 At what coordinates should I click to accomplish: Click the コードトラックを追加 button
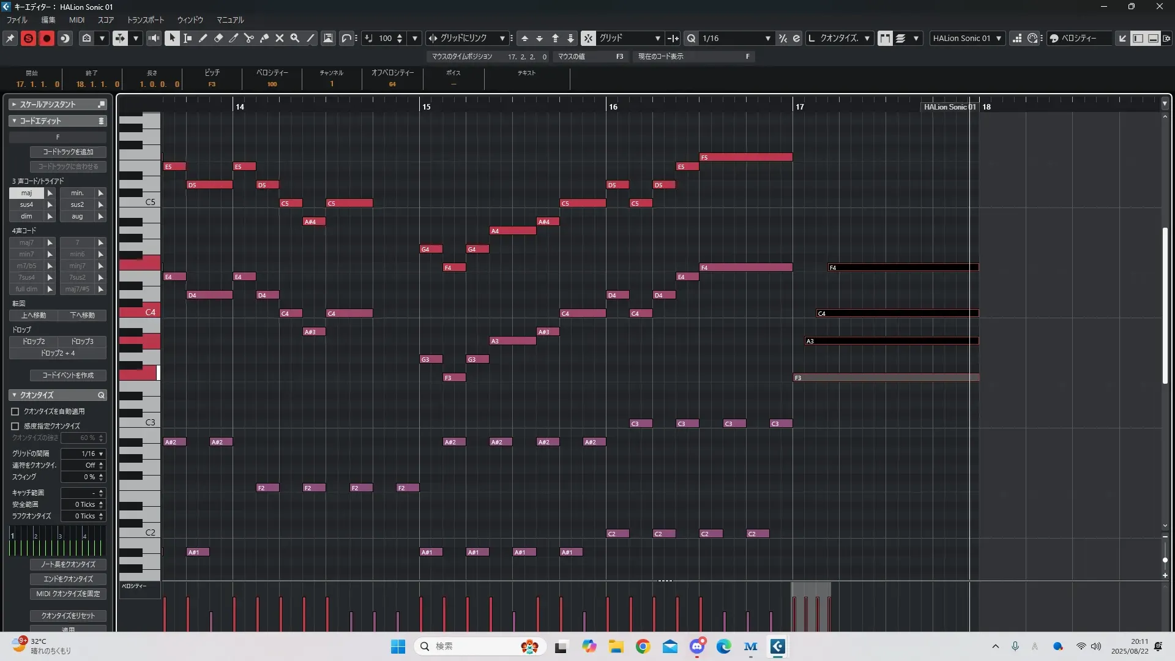pyautogui.click(x=68, y=152)
